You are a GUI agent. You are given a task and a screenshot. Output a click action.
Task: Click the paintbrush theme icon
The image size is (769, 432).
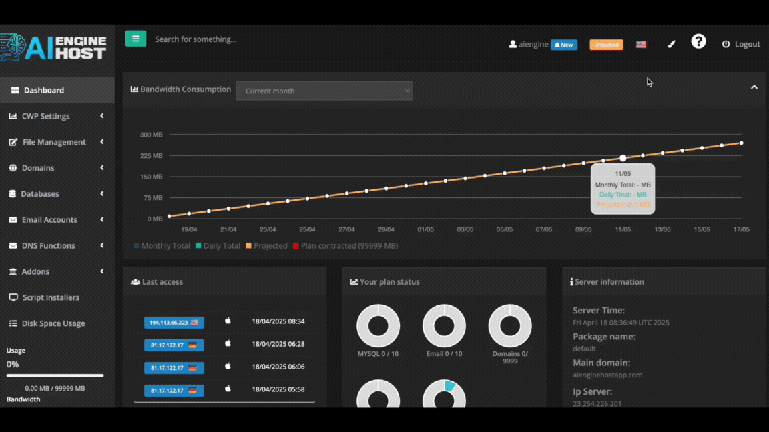672,44
